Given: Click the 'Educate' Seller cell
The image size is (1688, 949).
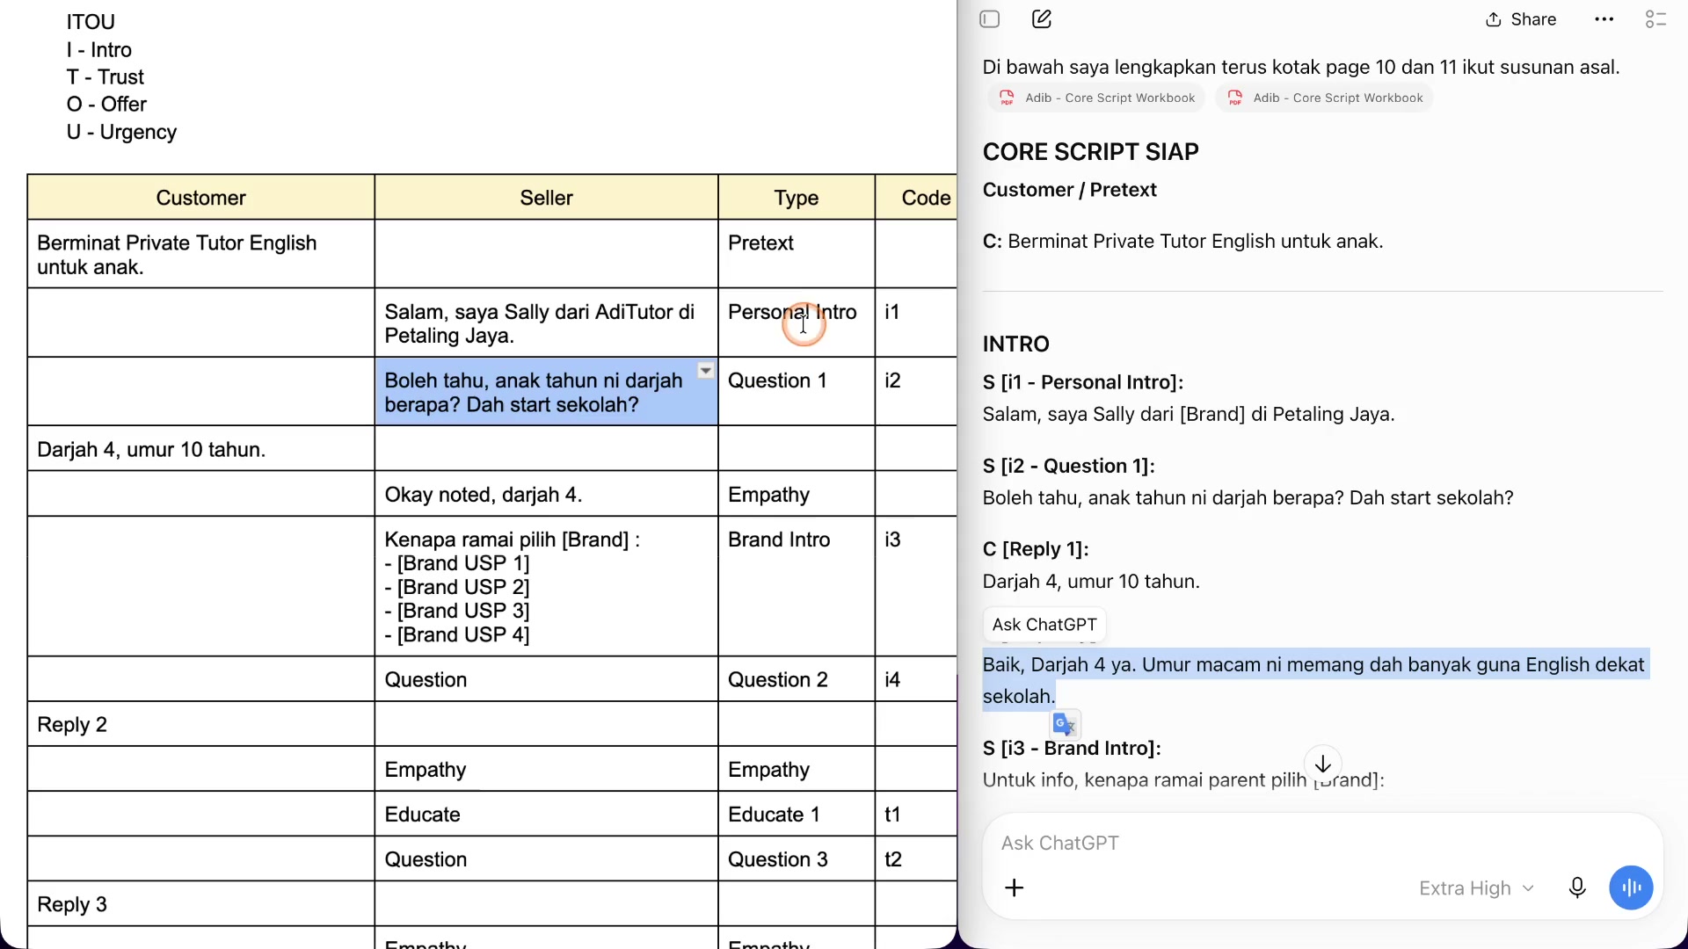Looking at the screenshot, I should [x=547, y=815].
